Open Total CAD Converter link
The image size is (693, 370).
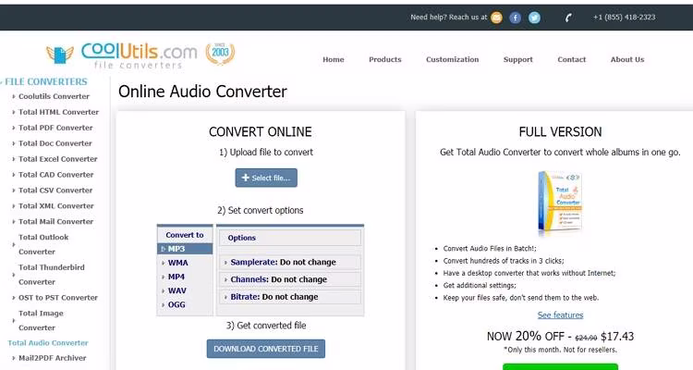(x=56, y=175)
